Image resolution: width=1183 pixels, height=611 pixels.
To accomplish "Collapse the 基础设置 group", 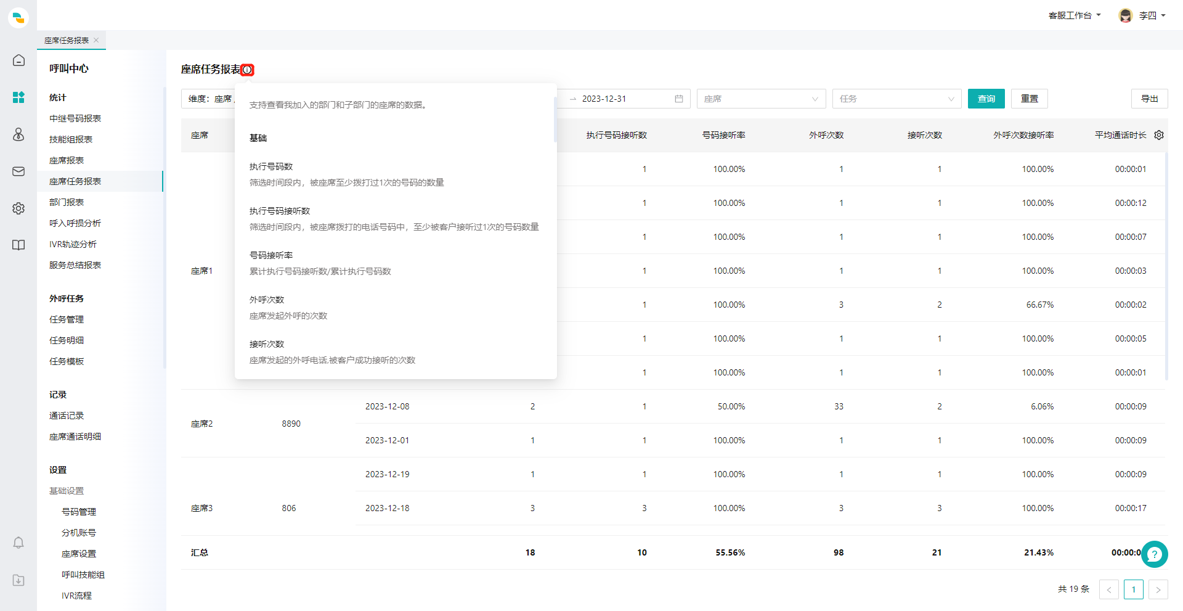I will click(67, 491).
